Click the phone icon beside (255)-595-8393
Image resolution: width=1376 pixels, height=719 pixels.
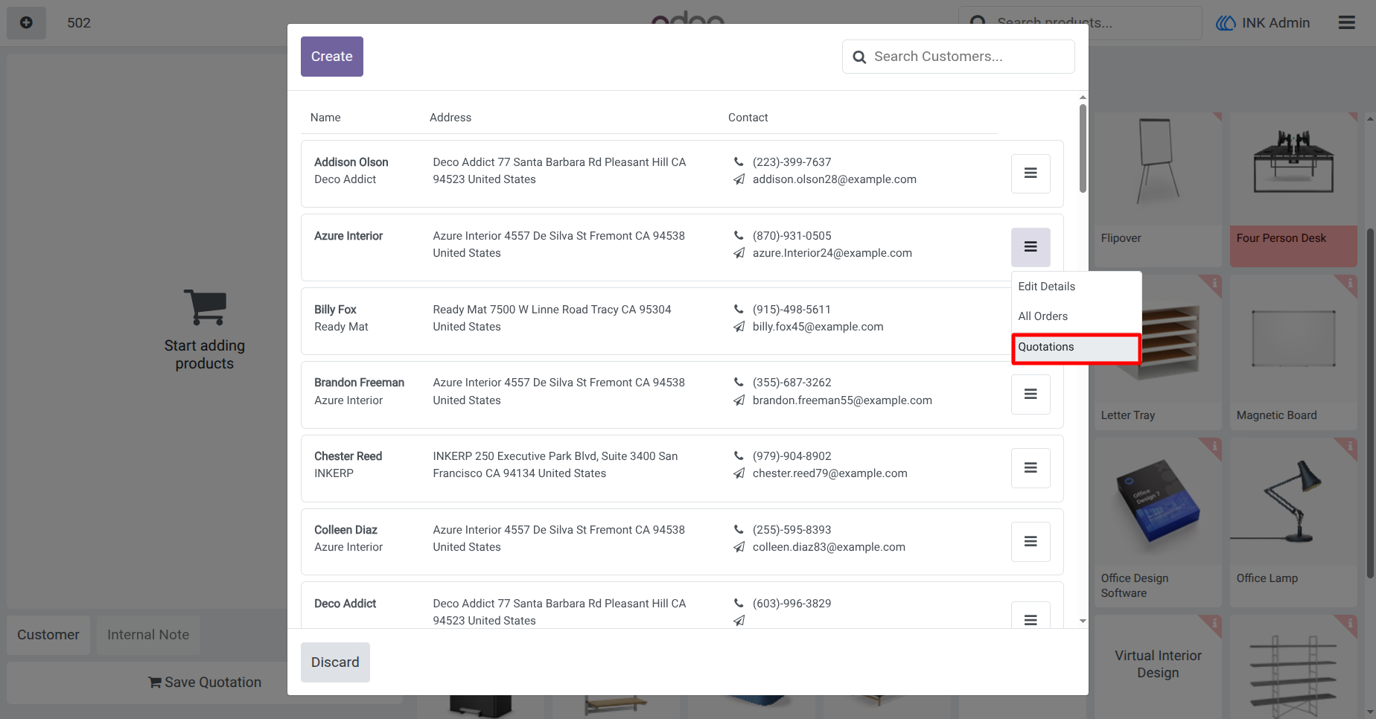(739, 529)
